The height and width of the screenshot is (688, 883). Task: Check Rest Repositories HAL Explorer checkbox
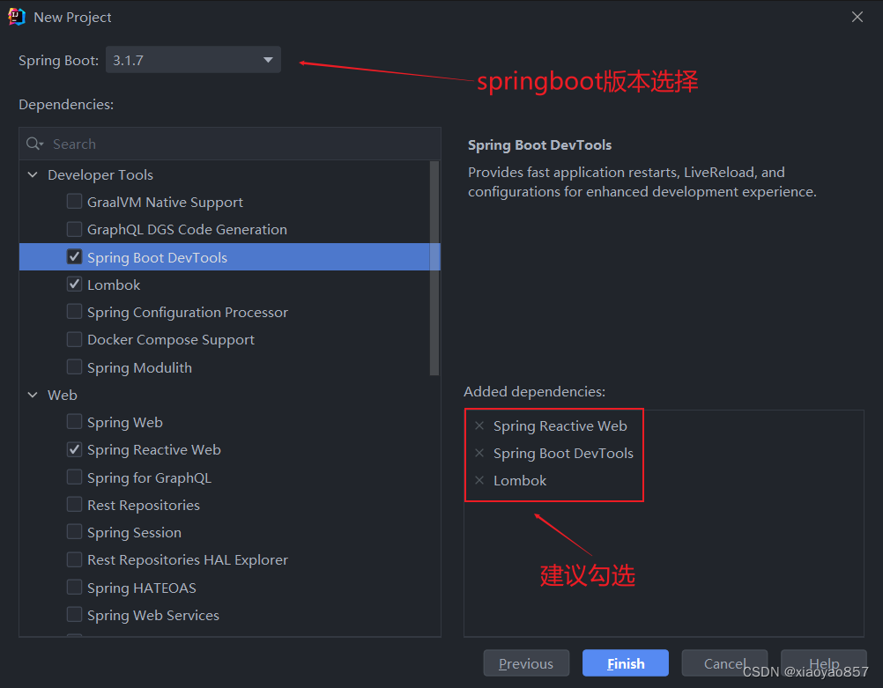point(74,559)
